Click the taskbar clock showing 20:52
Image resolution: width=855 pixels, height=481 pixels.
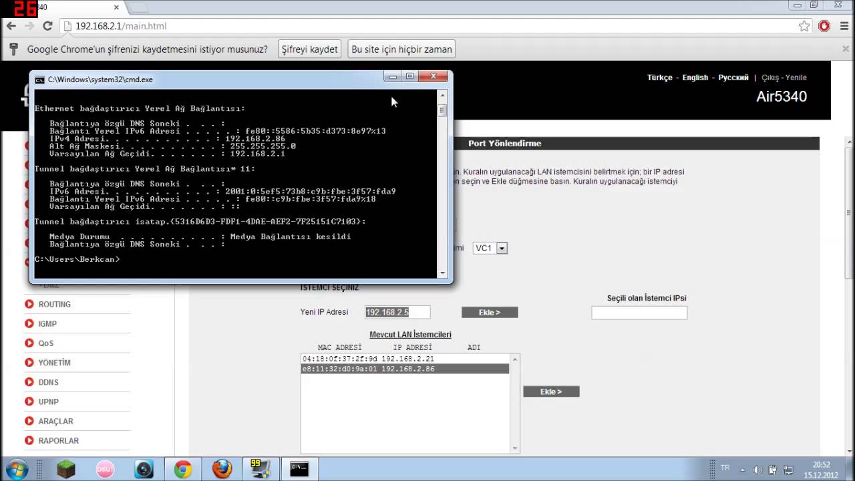(x=821, y=469)
